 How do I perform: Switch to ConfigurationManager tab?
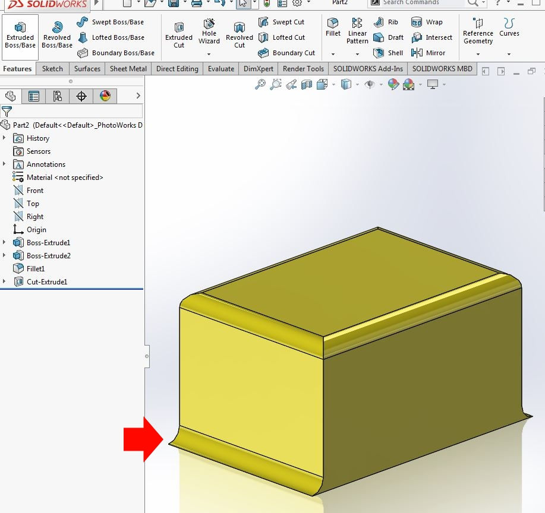pyautogui.click(x=57, y=96)
